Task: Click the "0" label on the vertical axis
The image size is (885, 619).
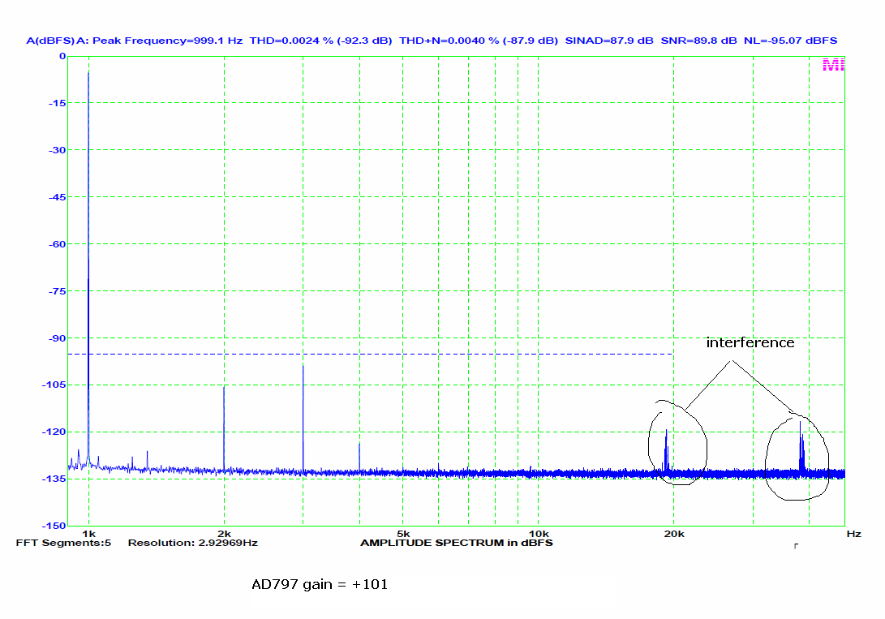Action: pos(62,56)
